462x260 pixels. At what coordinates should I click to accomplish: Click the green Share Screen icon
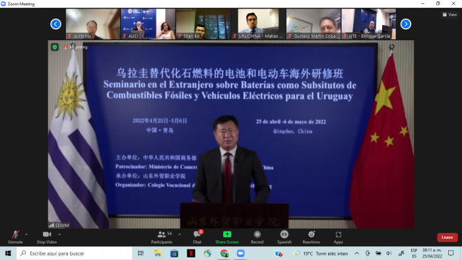227,234
